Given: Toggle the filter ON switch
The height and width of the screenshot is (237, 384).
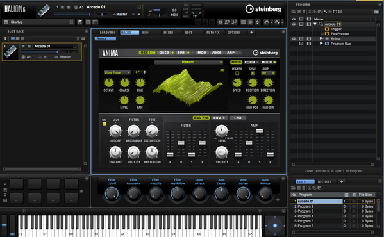Looking at the screenshot, I should coord(104,124).
